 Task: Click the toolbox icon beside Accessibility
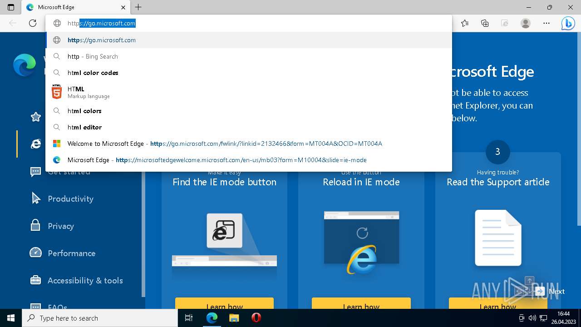click(x=35, y=280)
